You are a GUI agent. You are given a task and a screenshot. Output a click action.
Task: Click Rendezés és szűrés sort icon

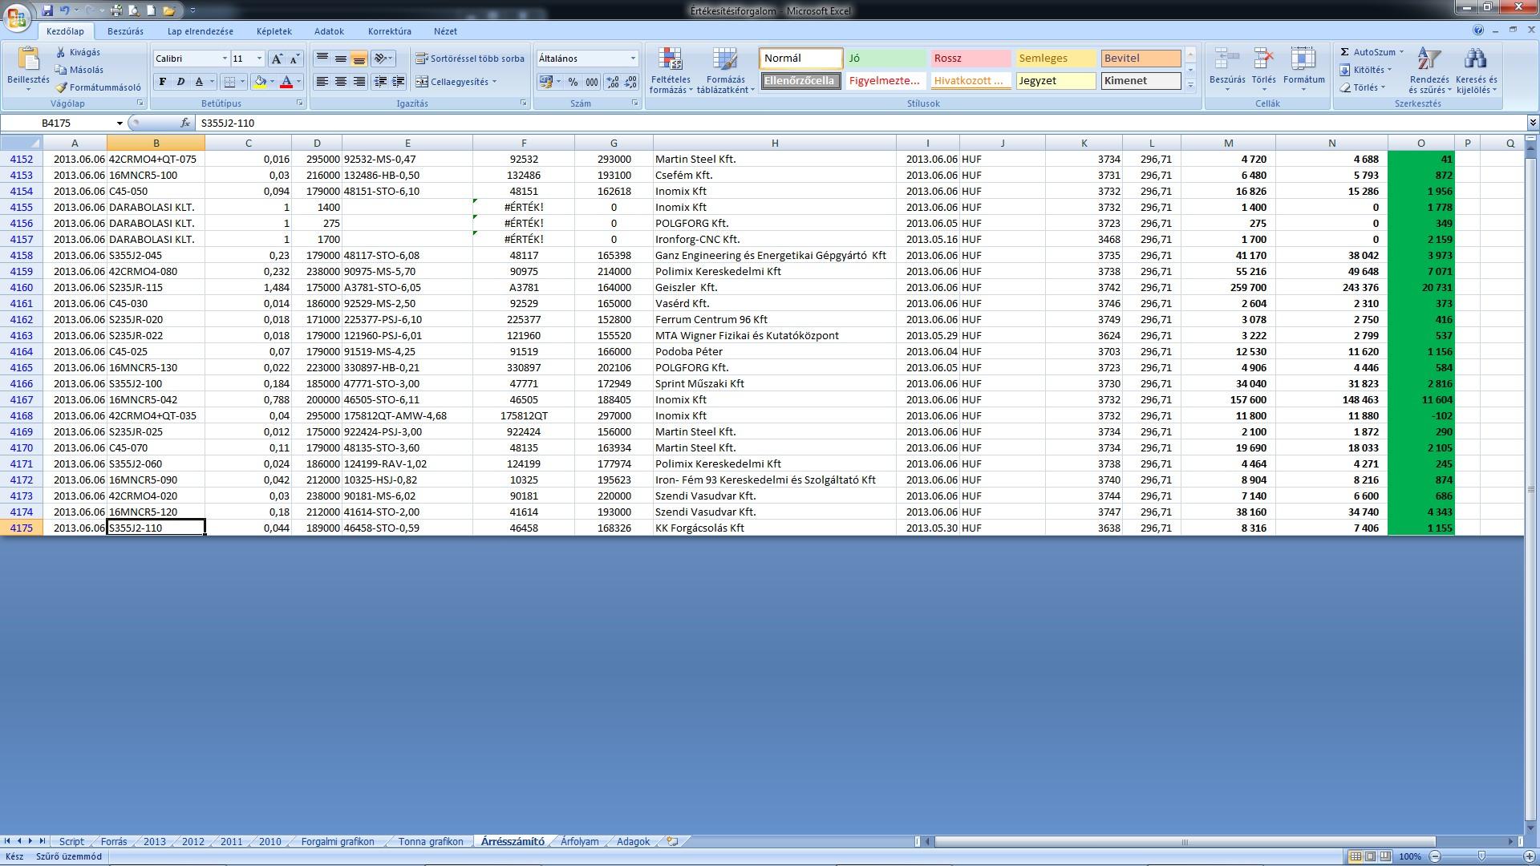coord(1429,60)
